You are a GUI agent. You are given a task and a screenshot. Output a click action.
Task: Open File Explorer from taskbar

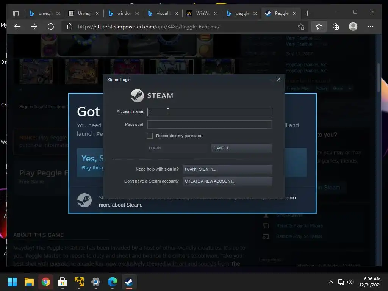click(x=29, y=282)
